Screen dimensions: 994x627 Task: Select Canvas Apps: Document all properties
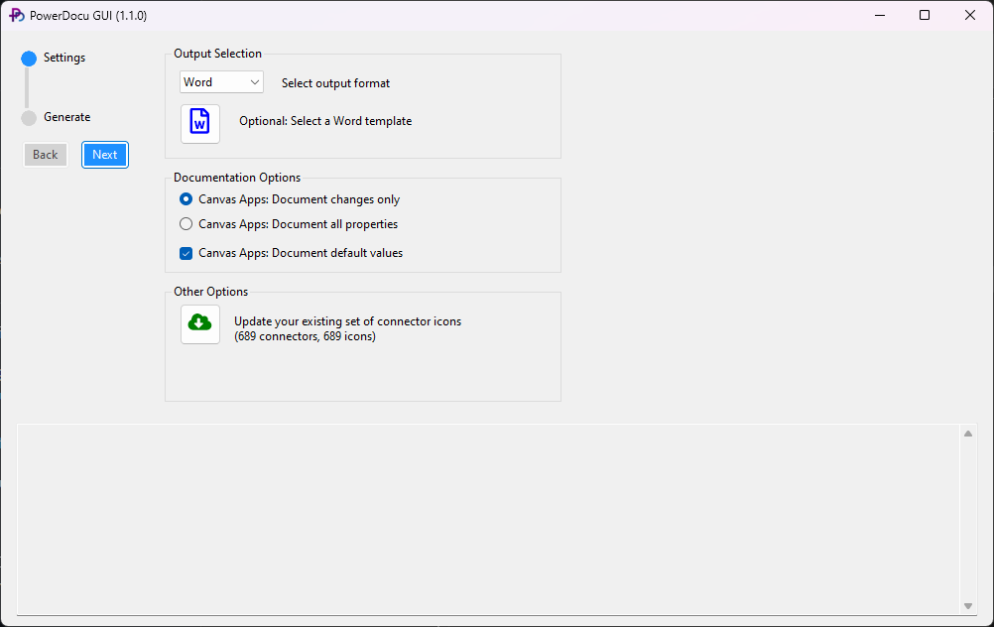click(x=289, y=224)
